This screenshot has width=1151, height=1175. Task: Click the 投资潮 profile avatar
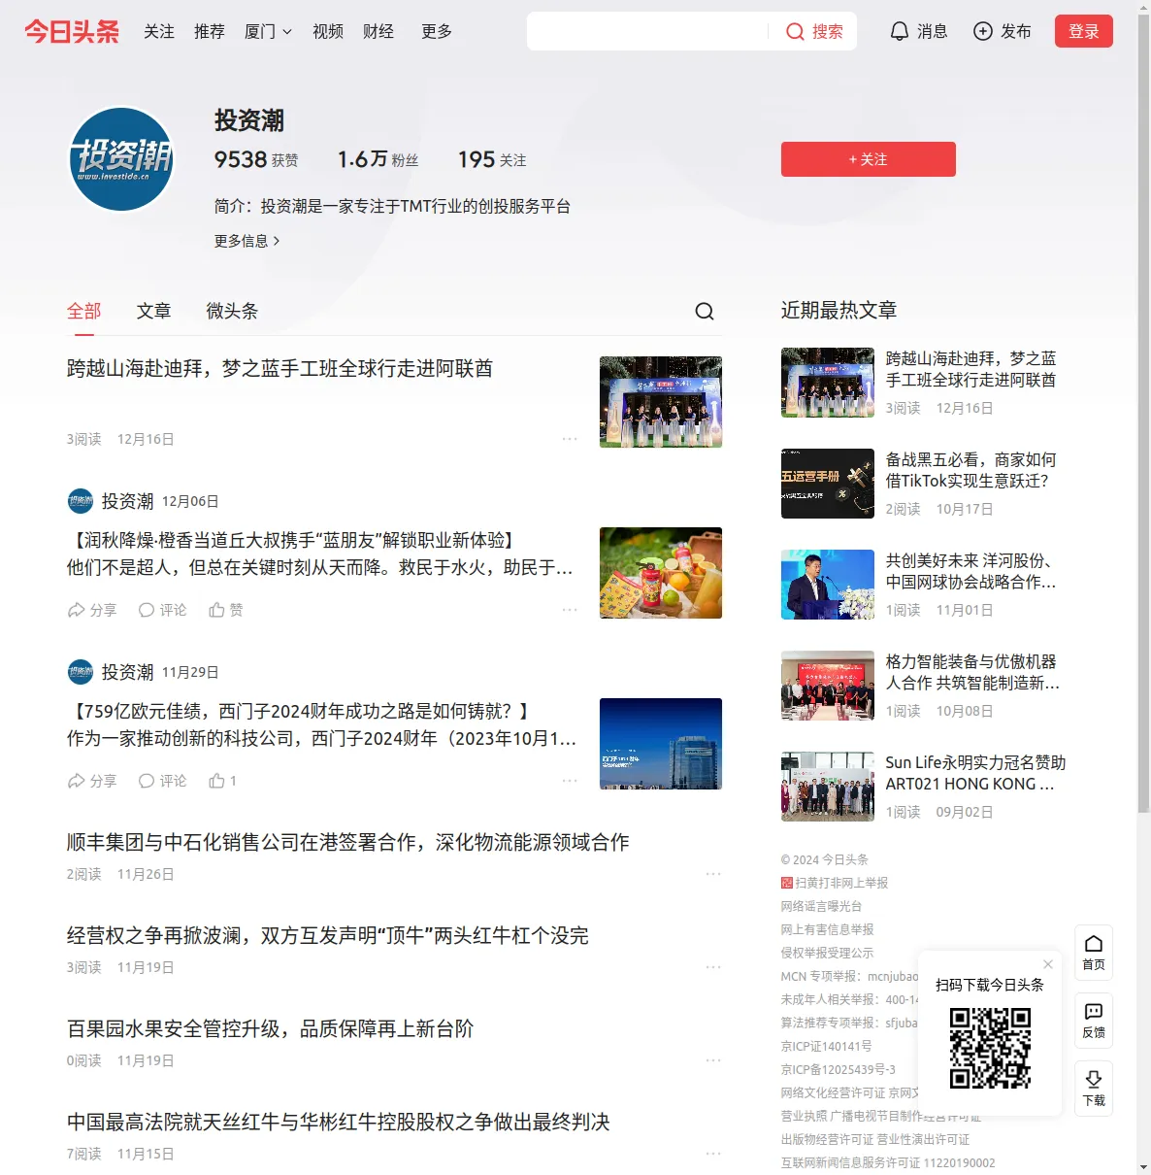click(121, 159)
